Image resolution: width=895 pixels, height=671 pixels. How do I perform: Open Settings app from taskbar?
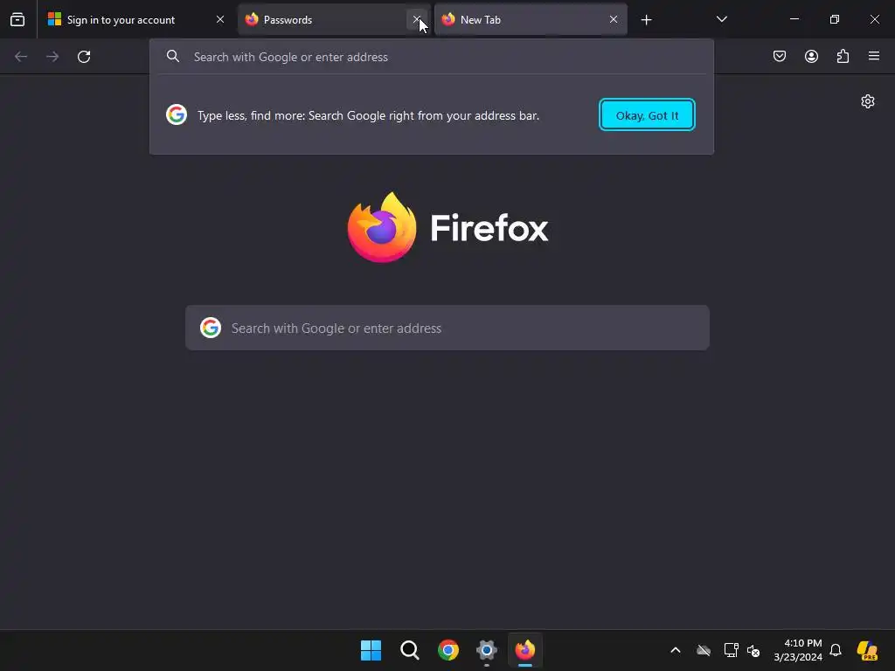486,650
